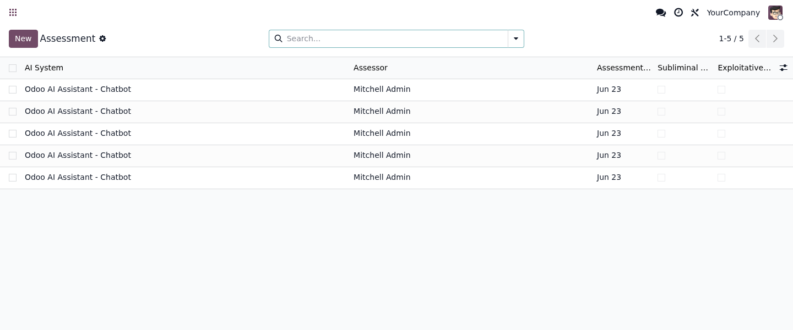This screenshot has width=793, height=330.
Task: Open optional columns adjust icon
Action: click(783, 68)
